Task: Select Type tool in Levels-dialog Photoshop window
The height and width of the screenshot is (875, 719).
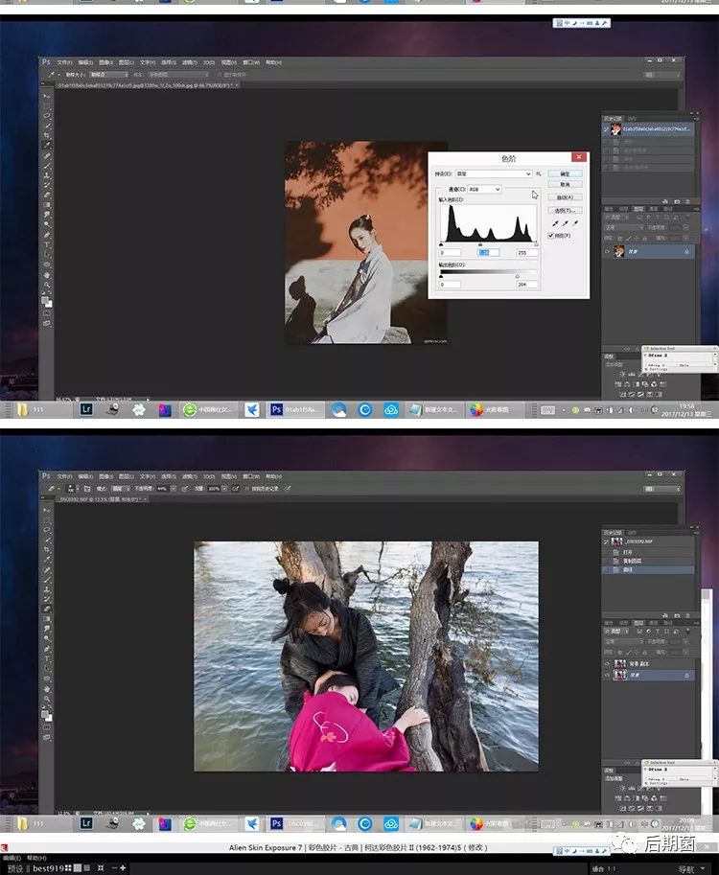Action: 47,244
